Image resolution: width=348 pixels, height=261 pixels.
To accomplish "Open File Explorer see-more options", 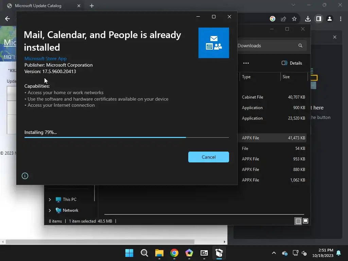I will 246,63.
